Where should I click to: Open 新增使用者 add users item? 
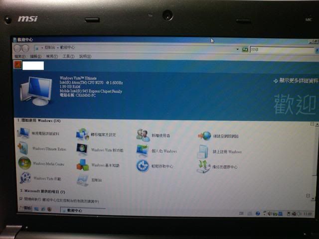pyautogui.click(x=153, y=135)
